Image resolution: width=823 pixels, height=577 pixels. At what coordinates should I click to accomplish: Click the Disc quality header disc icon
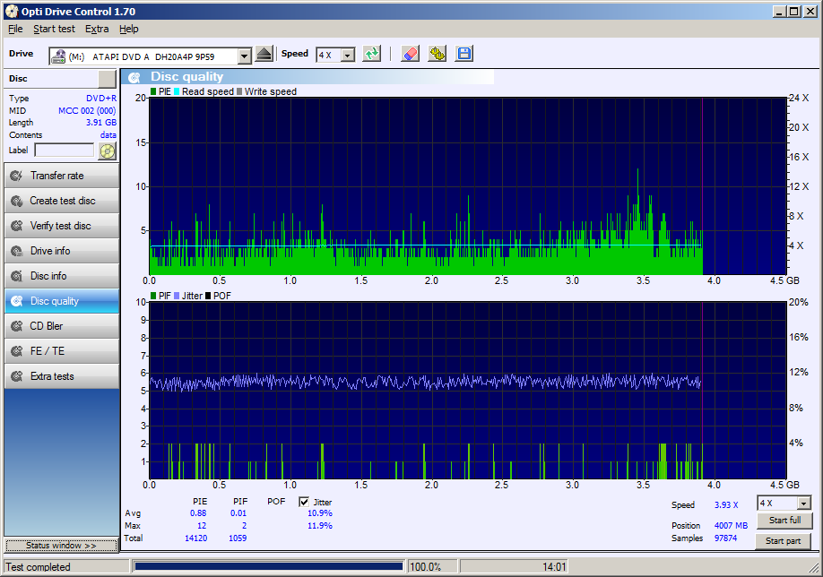click(134, 78)
